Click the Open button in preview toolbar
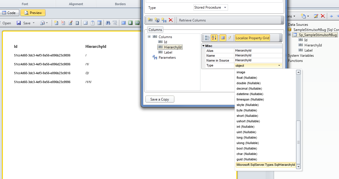339x179 pixels. point(7,23)
